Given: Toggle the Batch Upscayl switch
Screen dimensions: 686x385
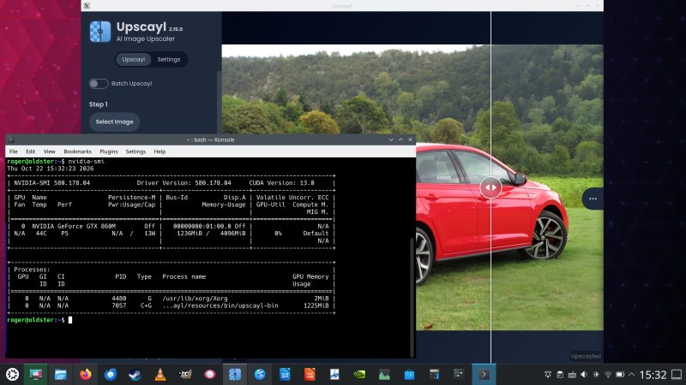Looking at the screenshot, I should tap(99, 83).
